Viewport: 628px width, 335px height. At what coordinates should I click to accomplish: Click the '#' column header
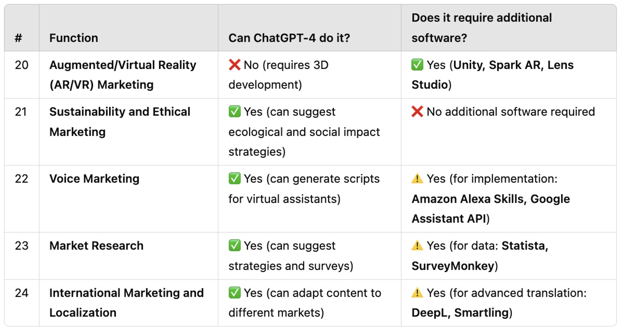click(19, 38)
